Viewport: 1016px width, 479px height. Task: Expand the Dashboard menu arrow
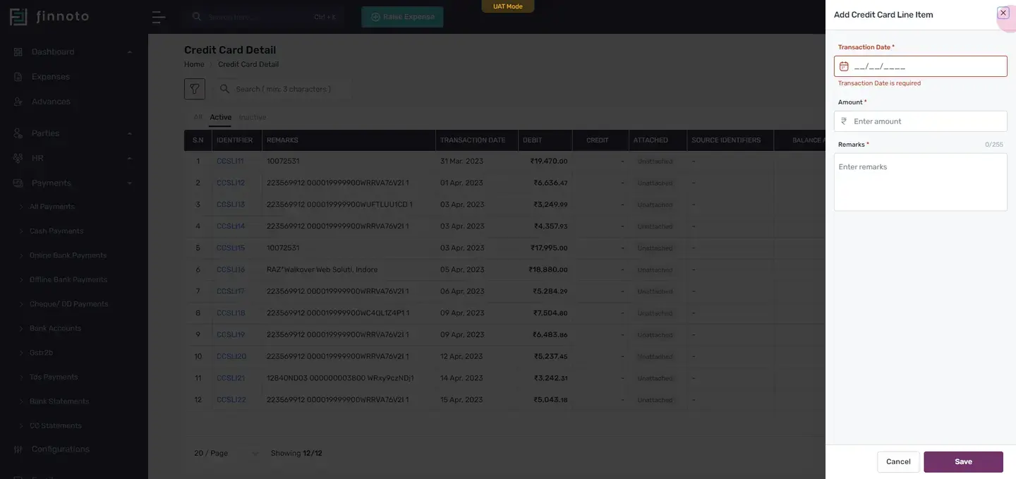pyautogui.click(x=129, y=52)
